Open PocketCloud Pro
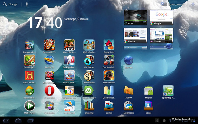 coord(69,106)
